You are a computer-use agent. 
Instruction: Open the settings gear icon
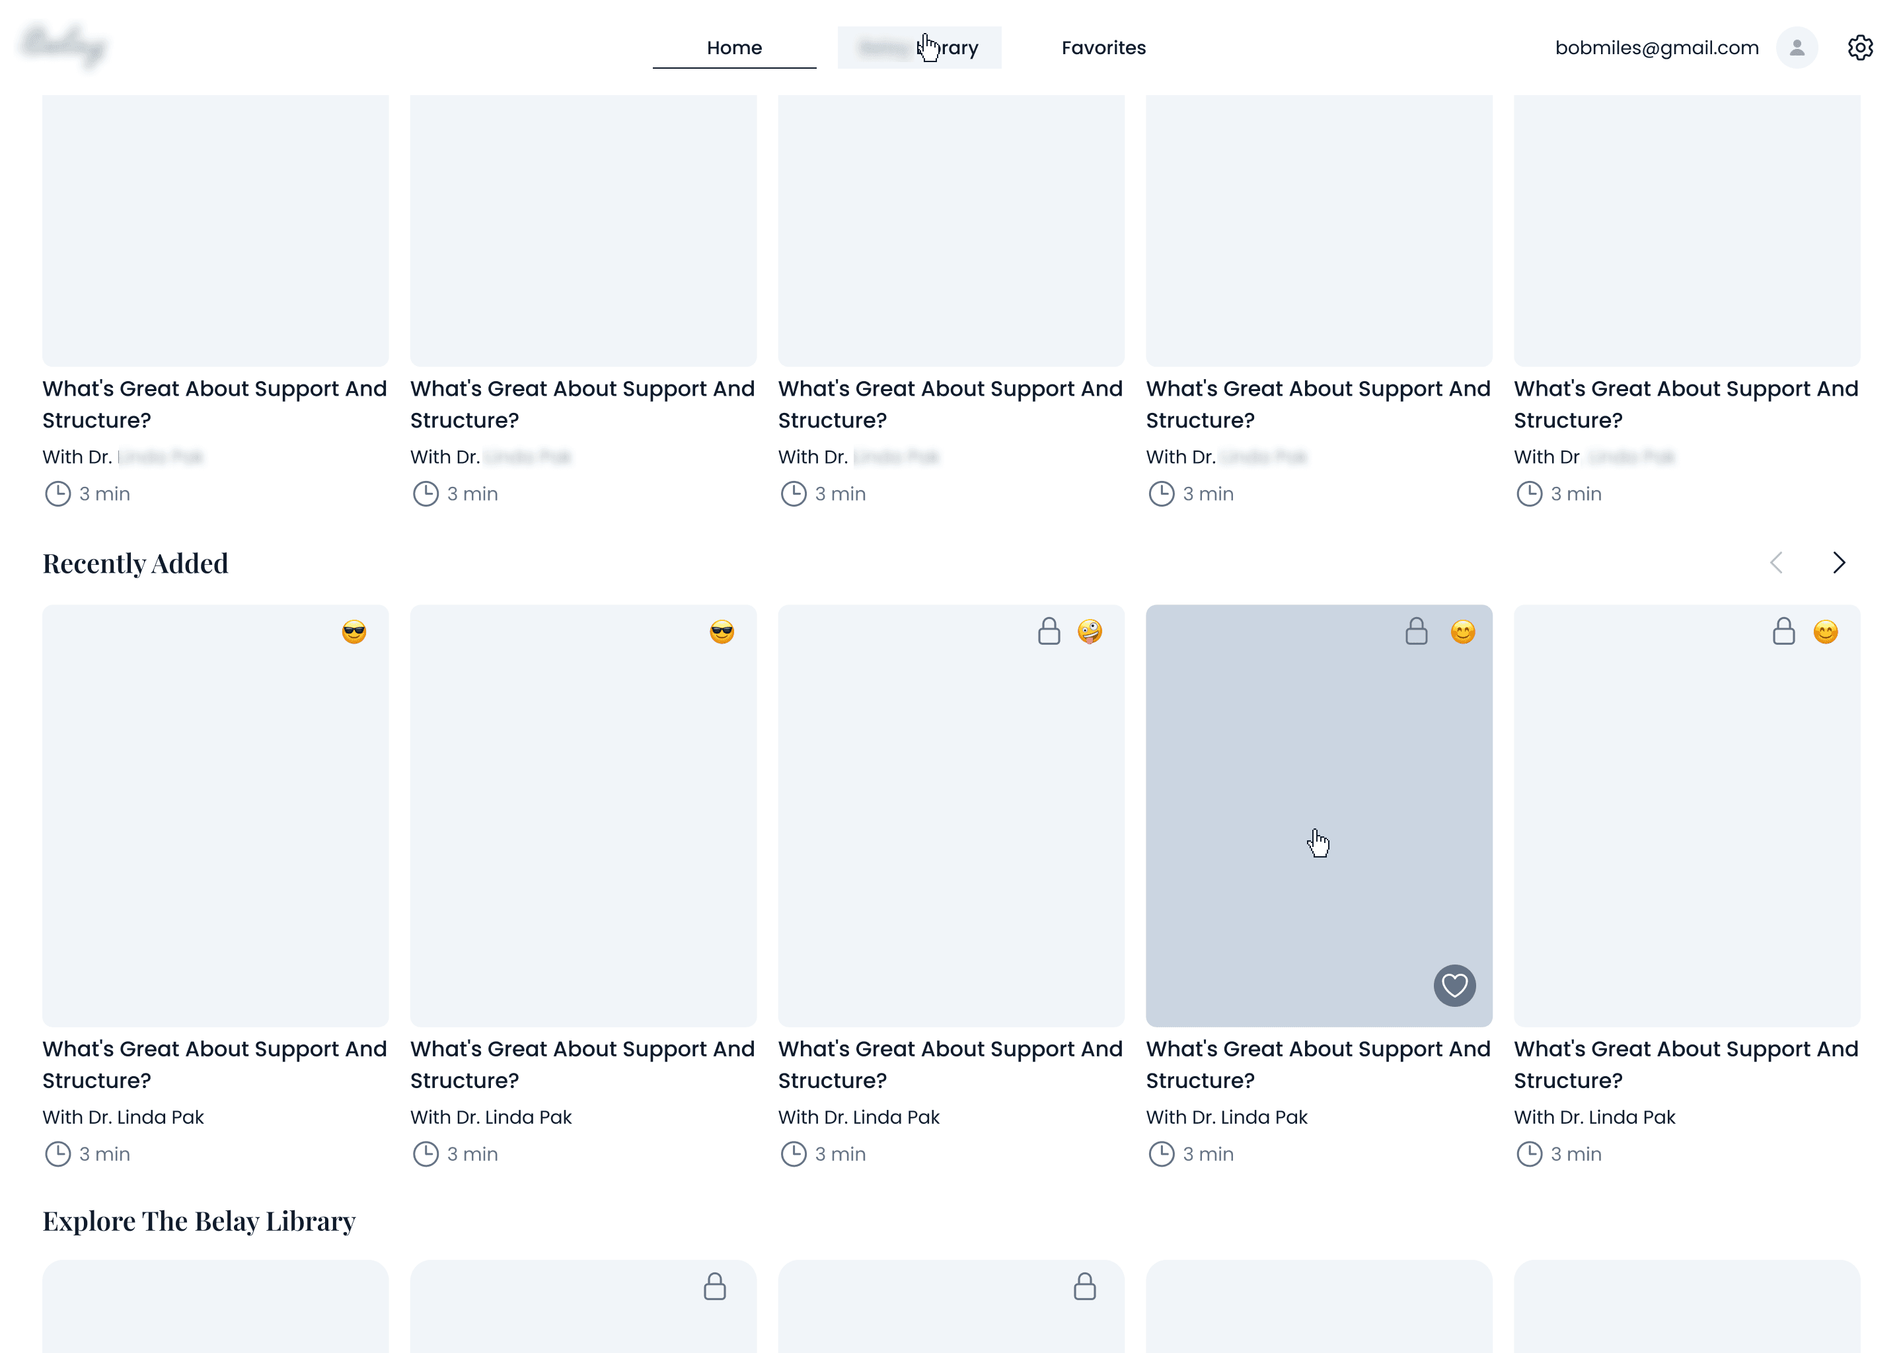click(1859, 48)
